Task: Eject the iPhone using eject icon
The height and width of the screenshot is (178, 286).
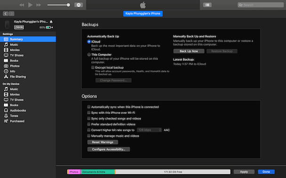Action: [51, 22]
